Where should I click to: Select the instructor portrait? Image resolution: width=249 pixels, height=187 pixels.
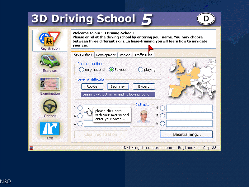pyautogui.click(x=143, y=116)
